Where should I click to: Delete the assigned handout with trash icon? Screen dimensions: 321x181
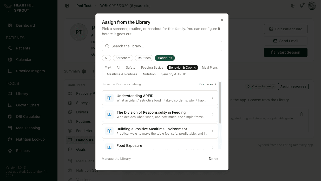302,114
